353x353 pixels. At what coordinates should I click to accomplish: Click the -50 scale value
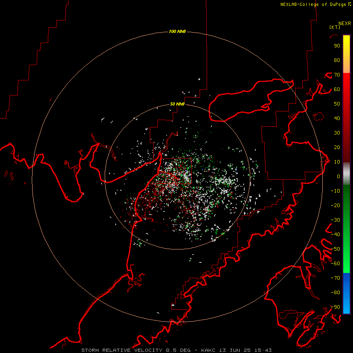[335, 249]
